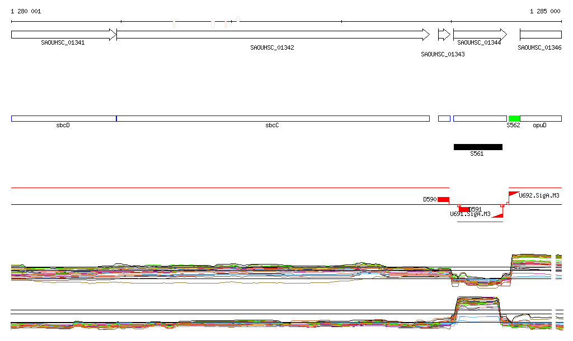Click the SAOUHSC_01341 label text

pos(63,42)
